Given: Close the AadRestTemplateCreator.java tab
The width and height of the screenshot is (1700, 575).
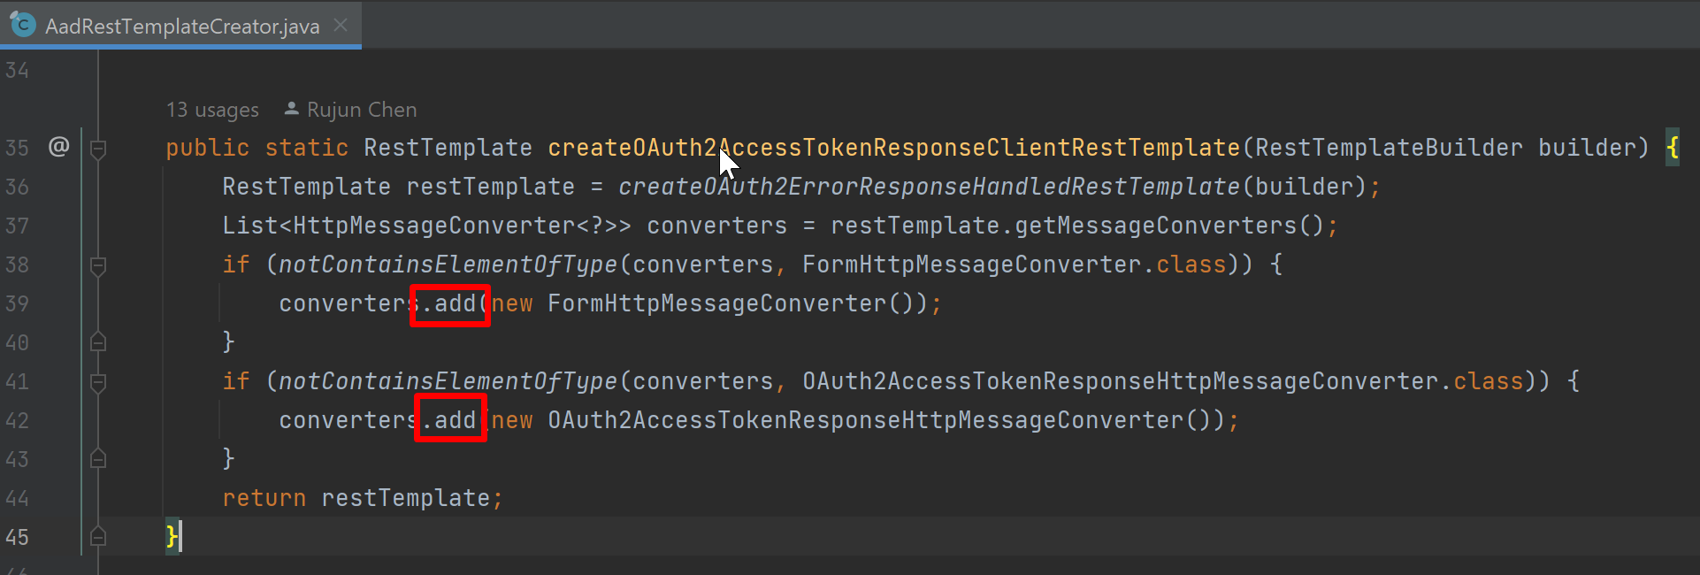Looking at the screenshot, I should pos(341,26).
